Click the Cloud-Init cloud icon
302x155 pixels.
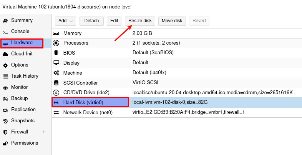[x=5, y=54]
